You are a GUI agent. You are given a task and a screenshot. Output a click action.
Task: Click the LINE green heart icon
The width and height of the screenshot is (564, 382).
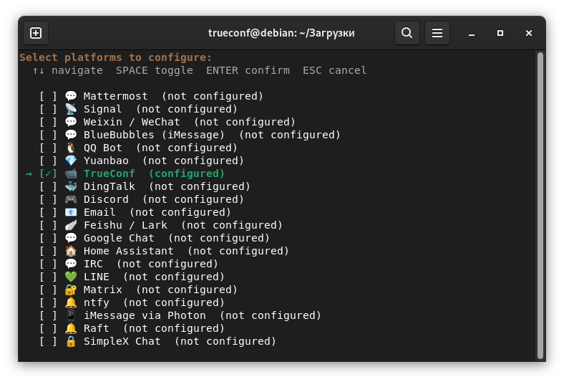(71, 277)
